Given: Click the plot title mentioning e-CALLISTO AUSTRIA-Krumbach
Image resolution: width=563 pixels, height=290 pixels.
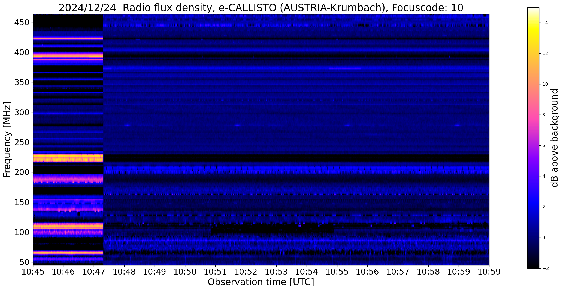Looking at the screenshot, I should [x=261, y=8].
